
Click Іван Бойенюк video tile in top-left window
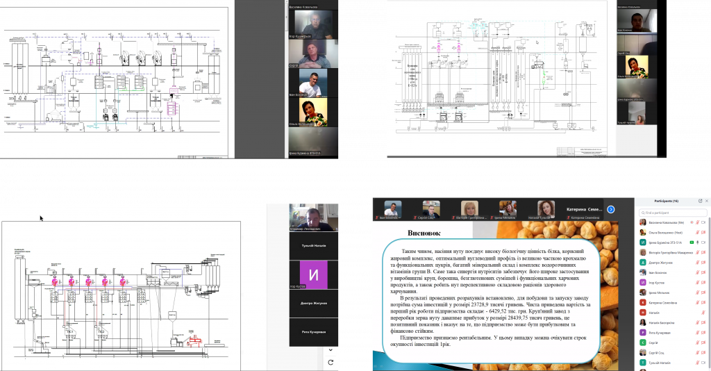[314, 83]
